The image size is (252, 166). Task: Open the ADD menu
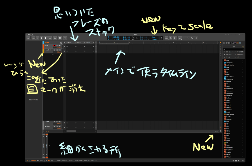click(166, 38)
